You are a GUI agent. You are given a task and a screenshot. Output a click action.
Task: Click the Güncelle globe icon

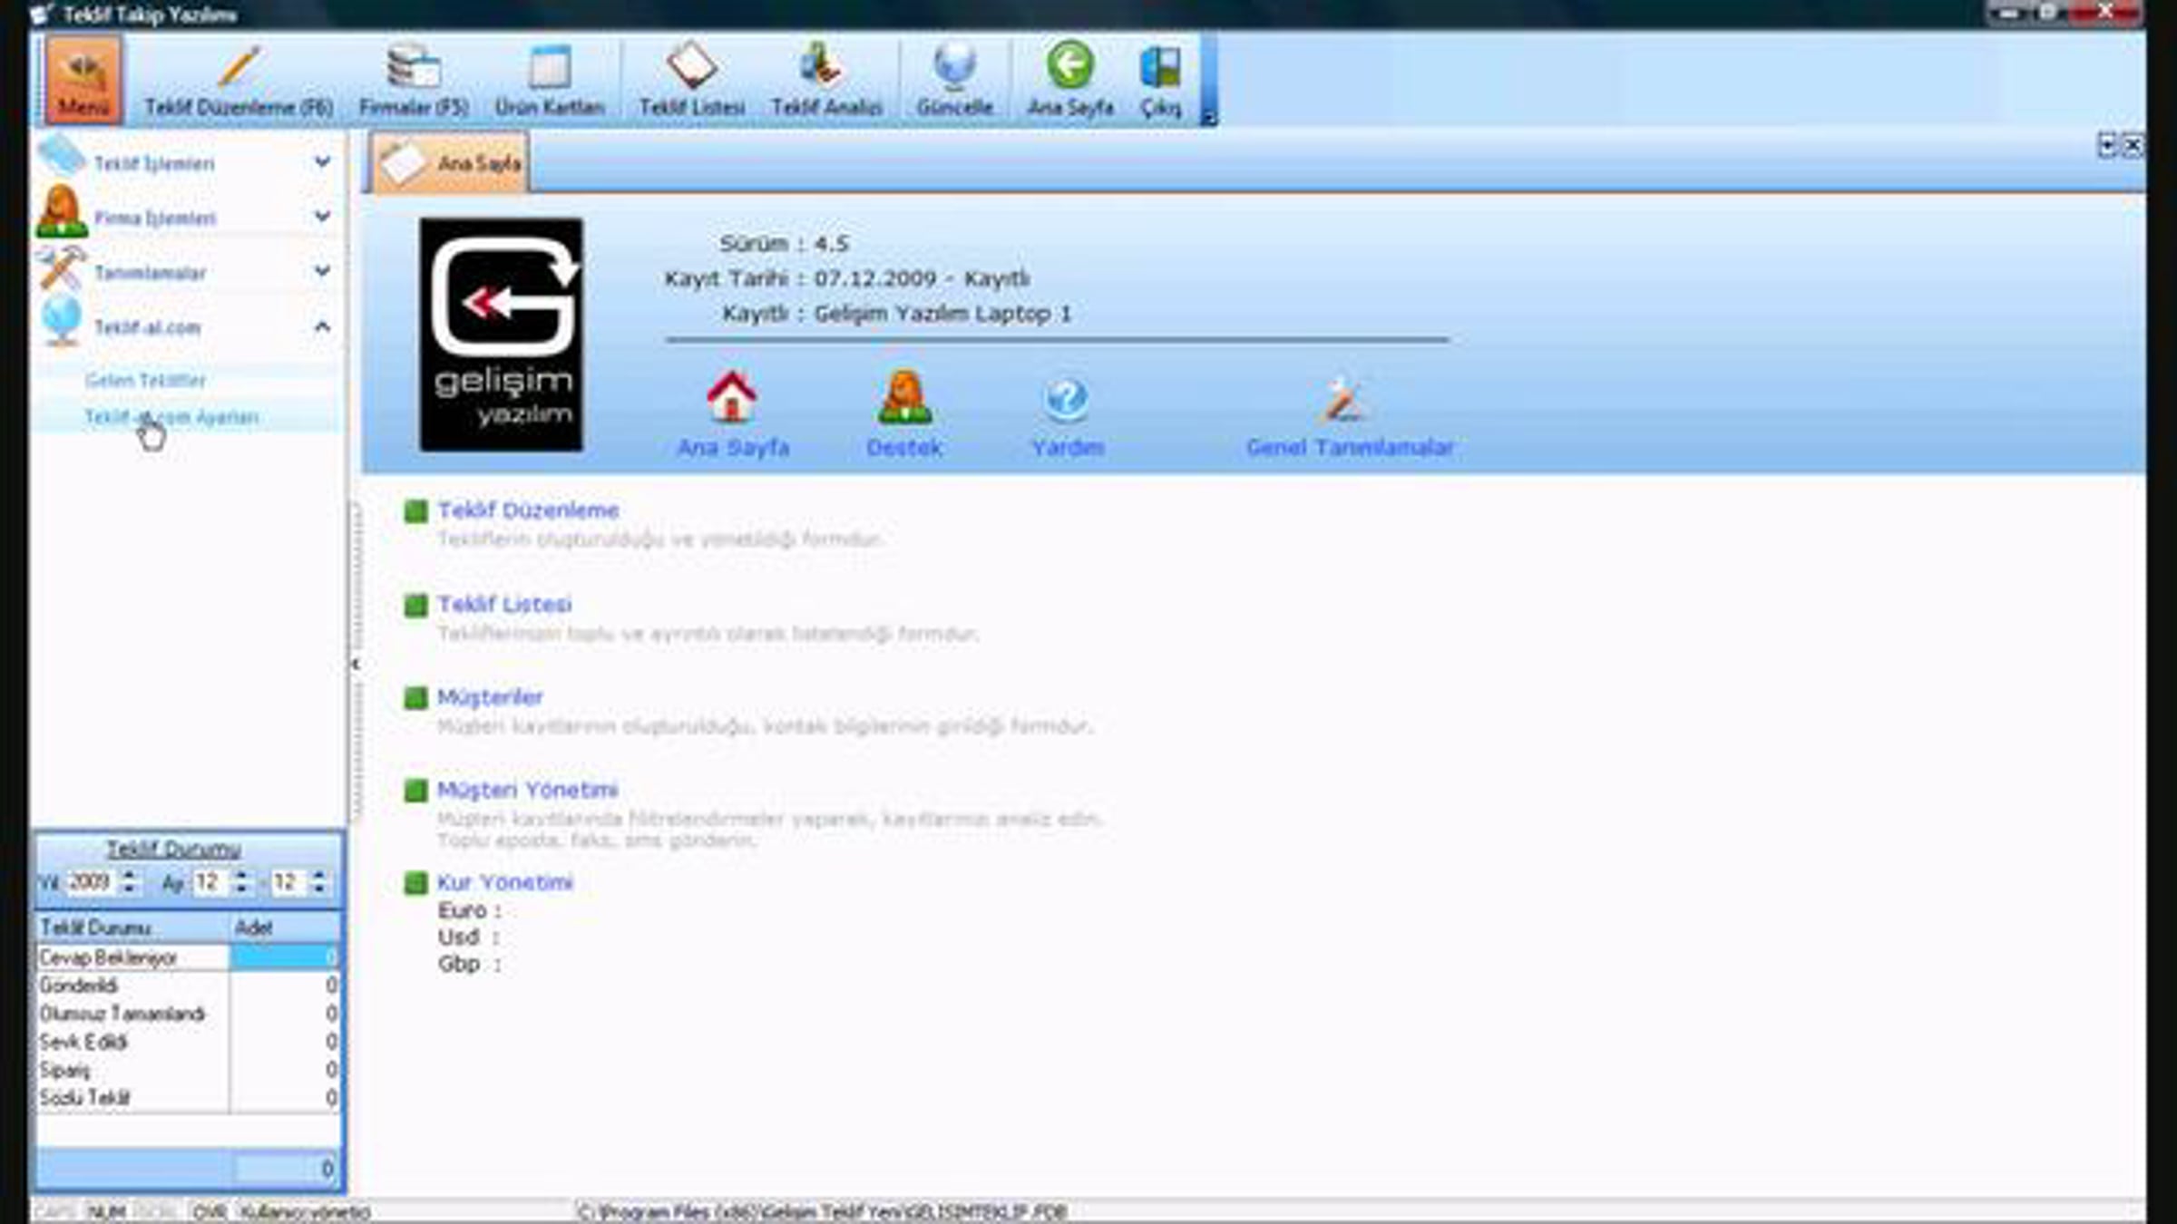954,66
